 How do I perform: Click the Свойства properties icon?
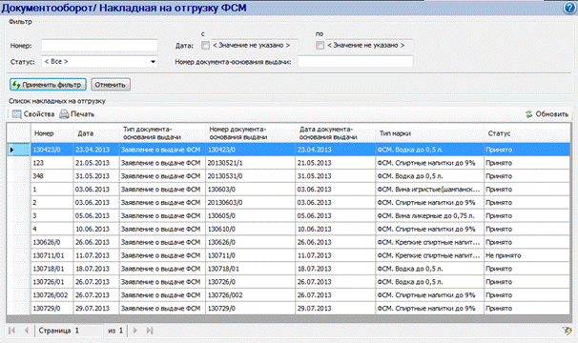[17, 114]
